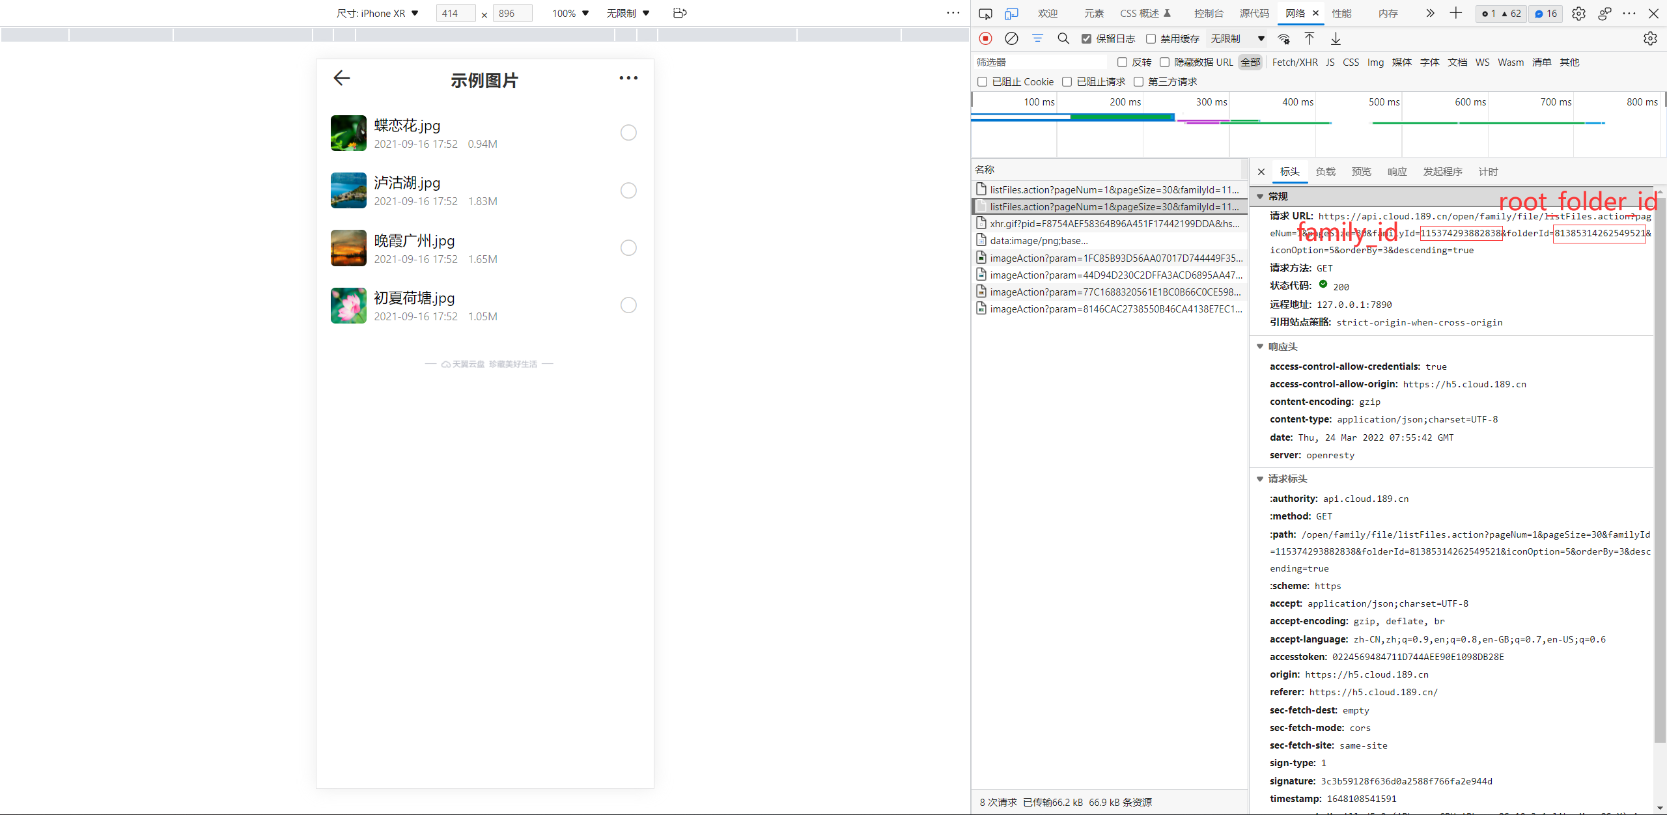Select radio button for 蝶恋花.jpg
The height and width of the screenshot is (815, 1667).
coord(628,133)
